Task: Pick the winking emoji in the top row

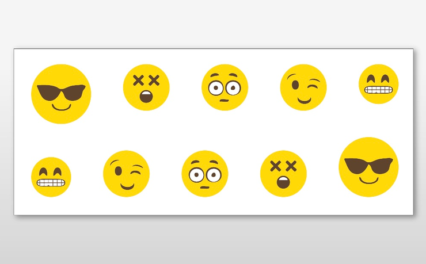Action: [x=303, y=87]
